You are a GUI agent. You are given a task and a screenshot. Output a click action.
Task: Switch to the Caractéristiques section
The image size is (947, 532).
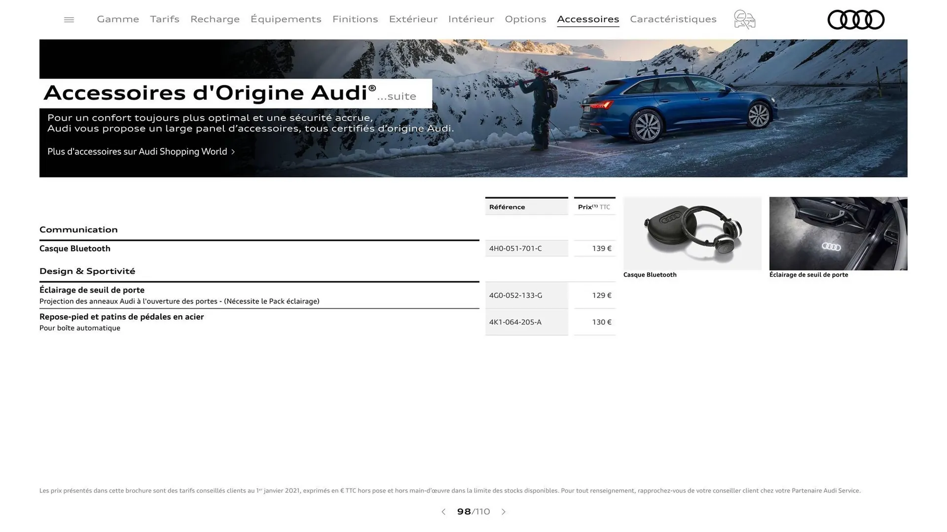[x=673, y=19]
